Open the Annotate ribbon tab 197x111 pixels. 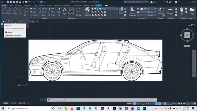(x=18, y=5)
